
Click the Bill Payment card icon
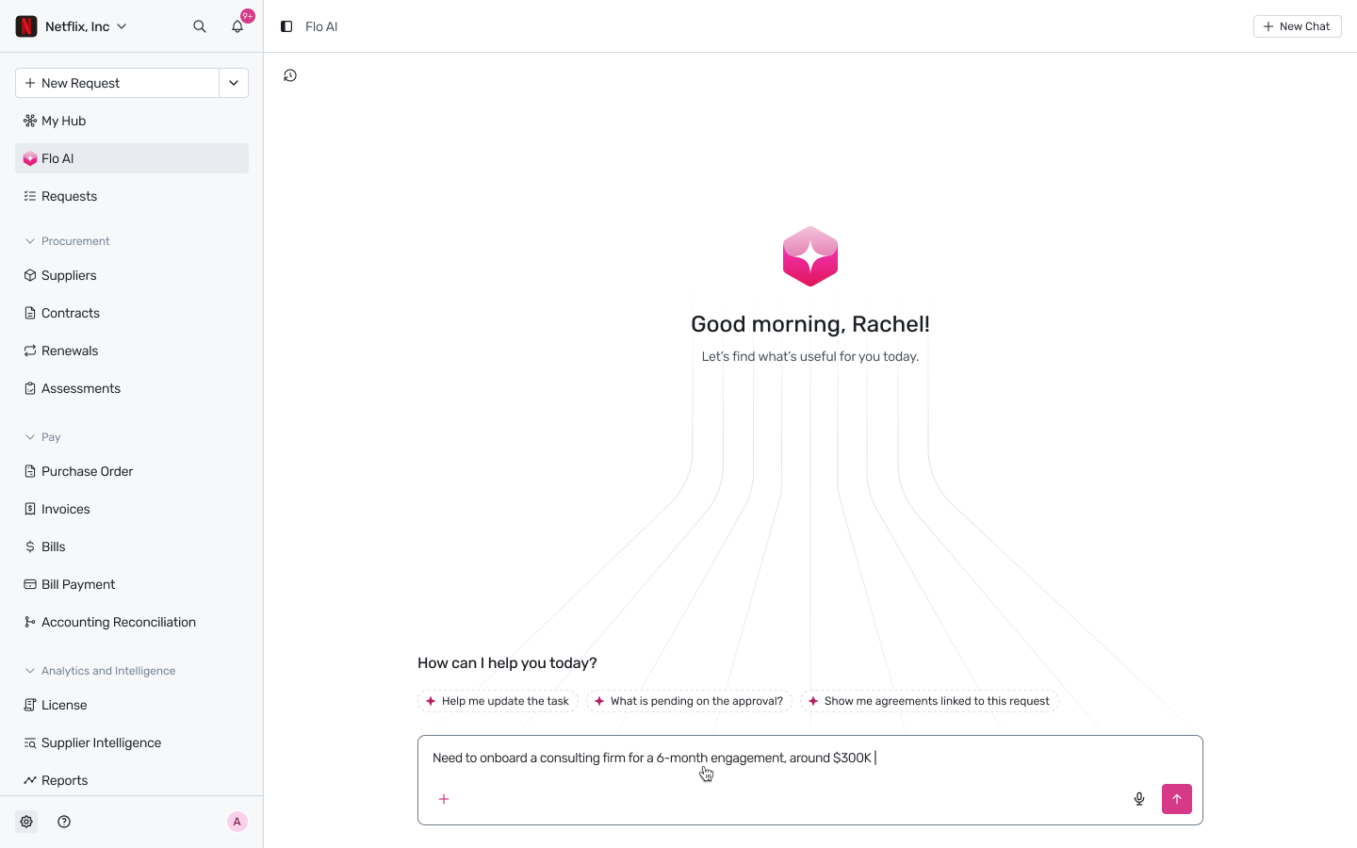(x=30, y=584)
